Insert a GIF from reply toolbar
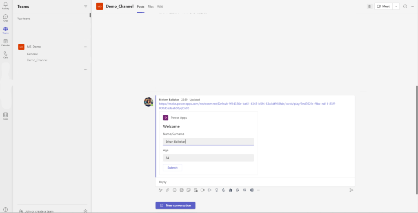Viewport: 418px width, 213px height. tap(181, 190)
